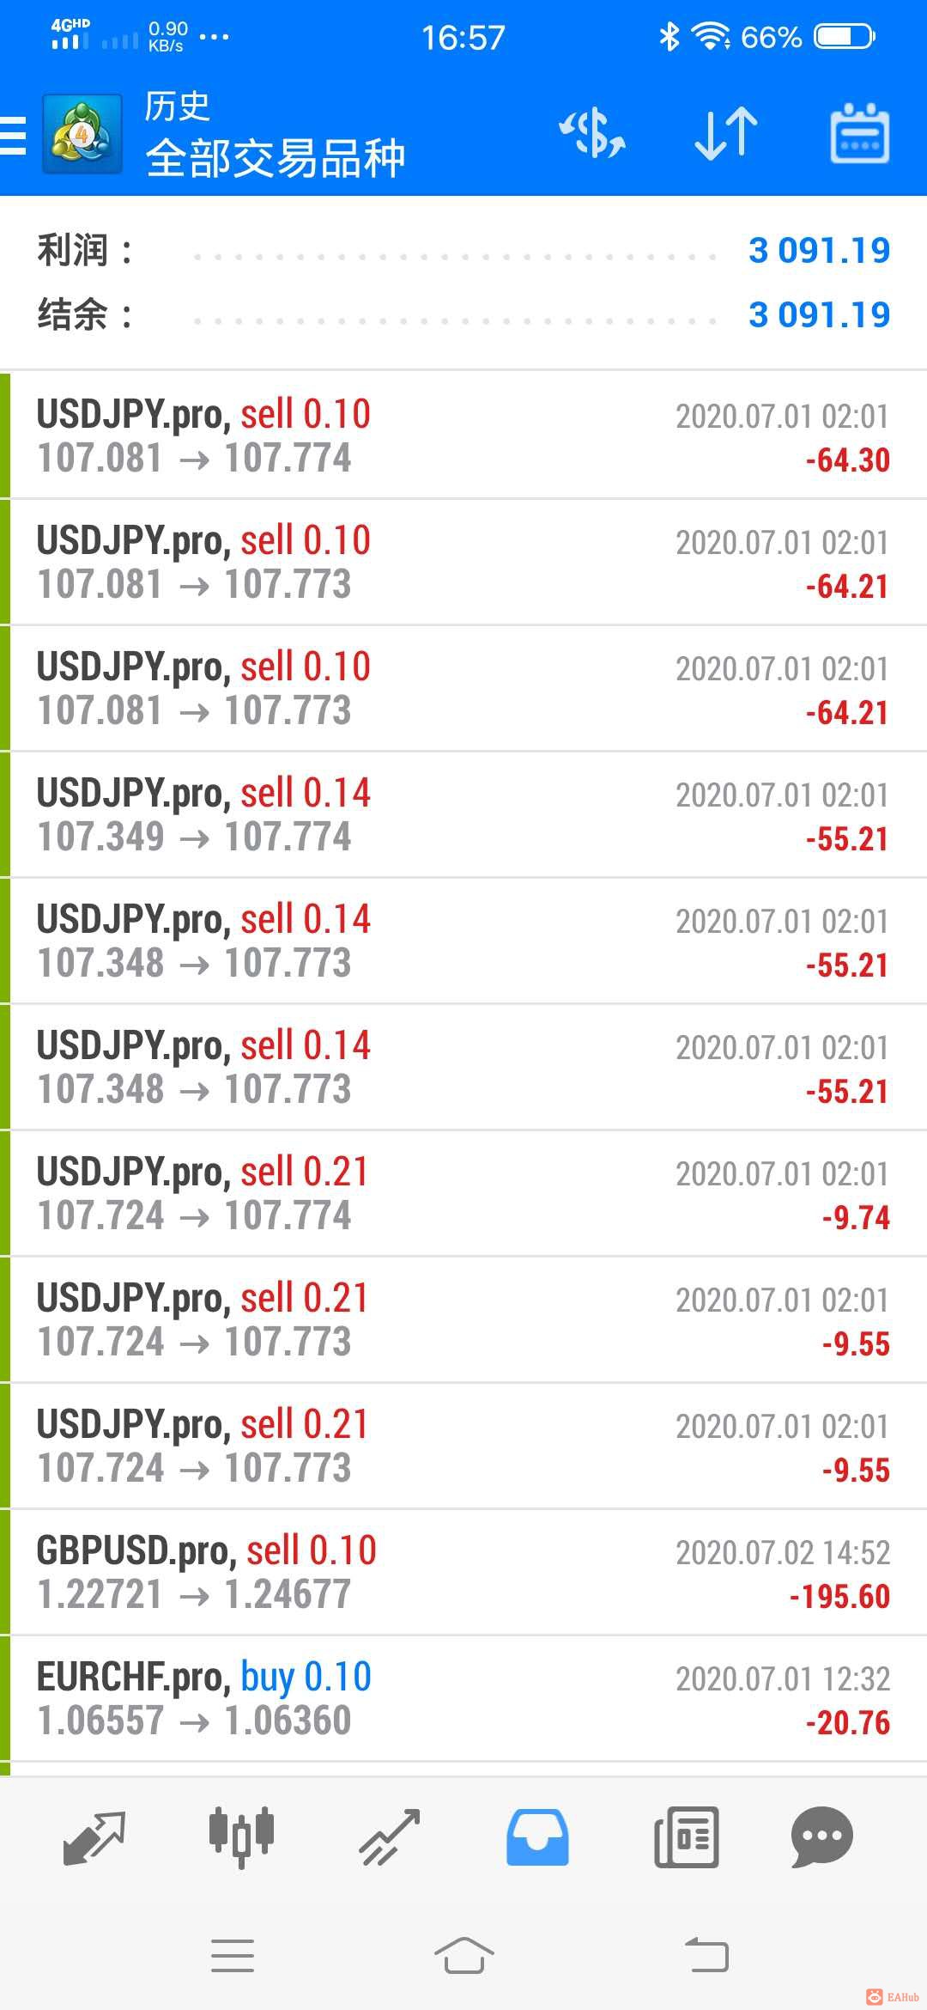Select the History inbox tab
The image size is (927, 2010).
537,1838
